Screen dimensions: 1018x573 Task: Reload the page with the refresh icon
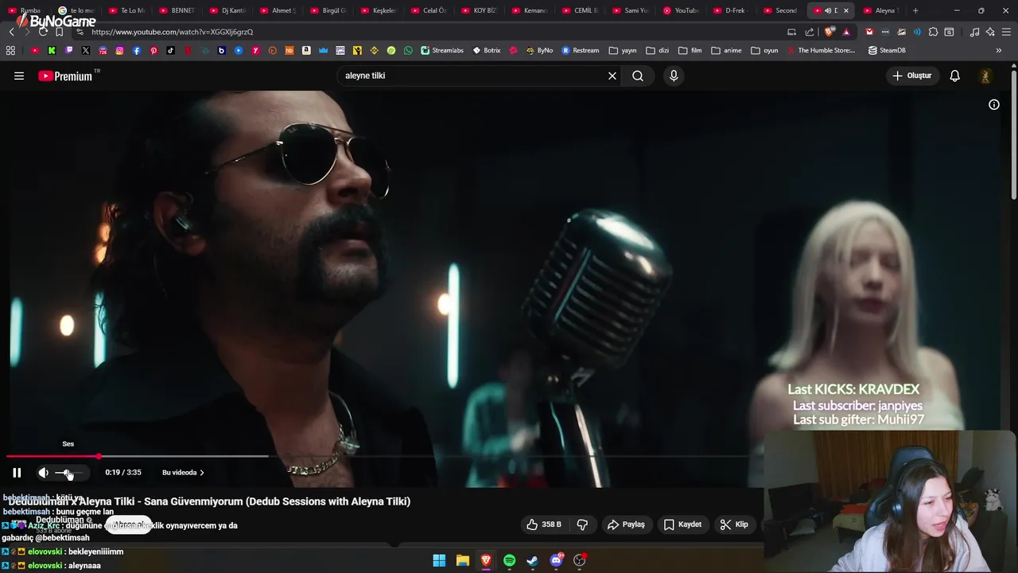[x=43, y=32]
